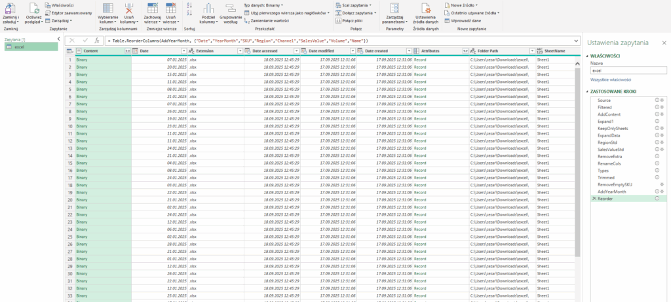Open the Date accessed column filter dropdown
Screen dimensions: 671x302
click(x=297, y=51)
